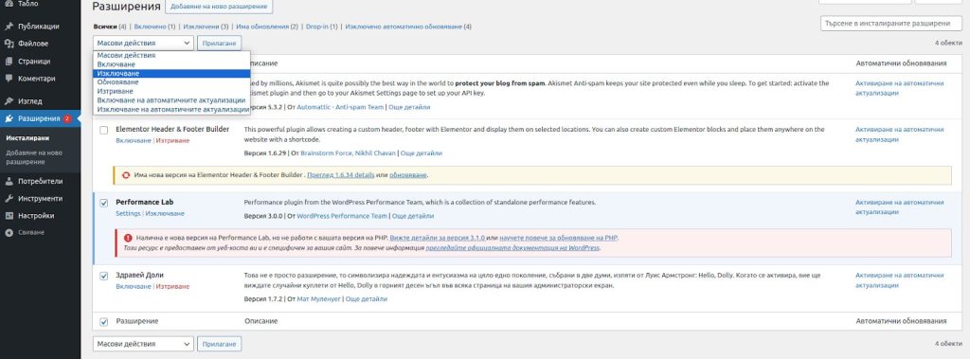The height and width of the screenshot is (359, 970).
Task: Open Performance Lab Settings link
Action: pos(128,213)
